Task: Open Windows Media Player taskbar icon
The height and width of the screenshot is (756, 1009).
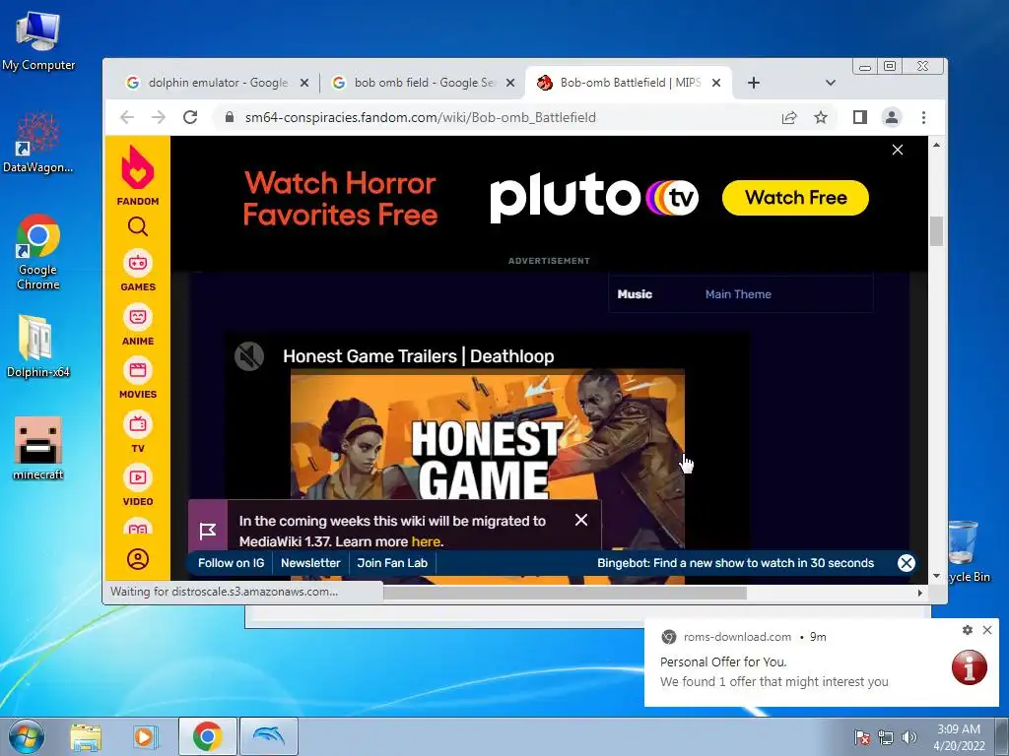Action: pos(144,736)
